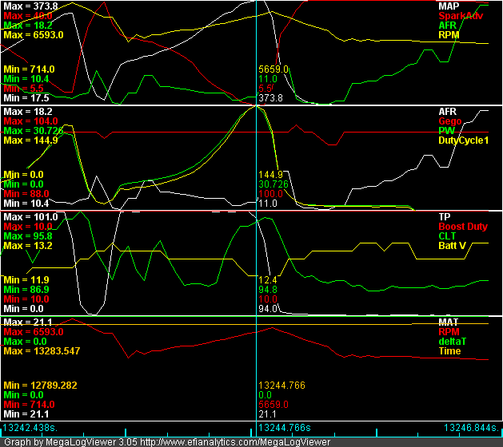Image resolution: width=503 pixels, height=447 pixels.
Task: Select the deltaT legend label
Action: click(x=453, y=341)
